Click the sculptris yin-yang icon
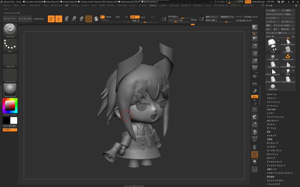 pos(96,18)
